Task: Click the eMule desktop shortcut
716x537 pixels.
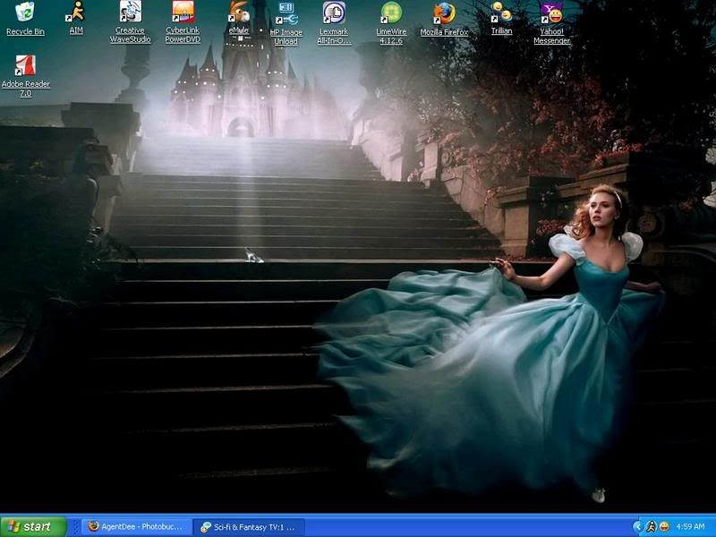Action: point(239,13)
